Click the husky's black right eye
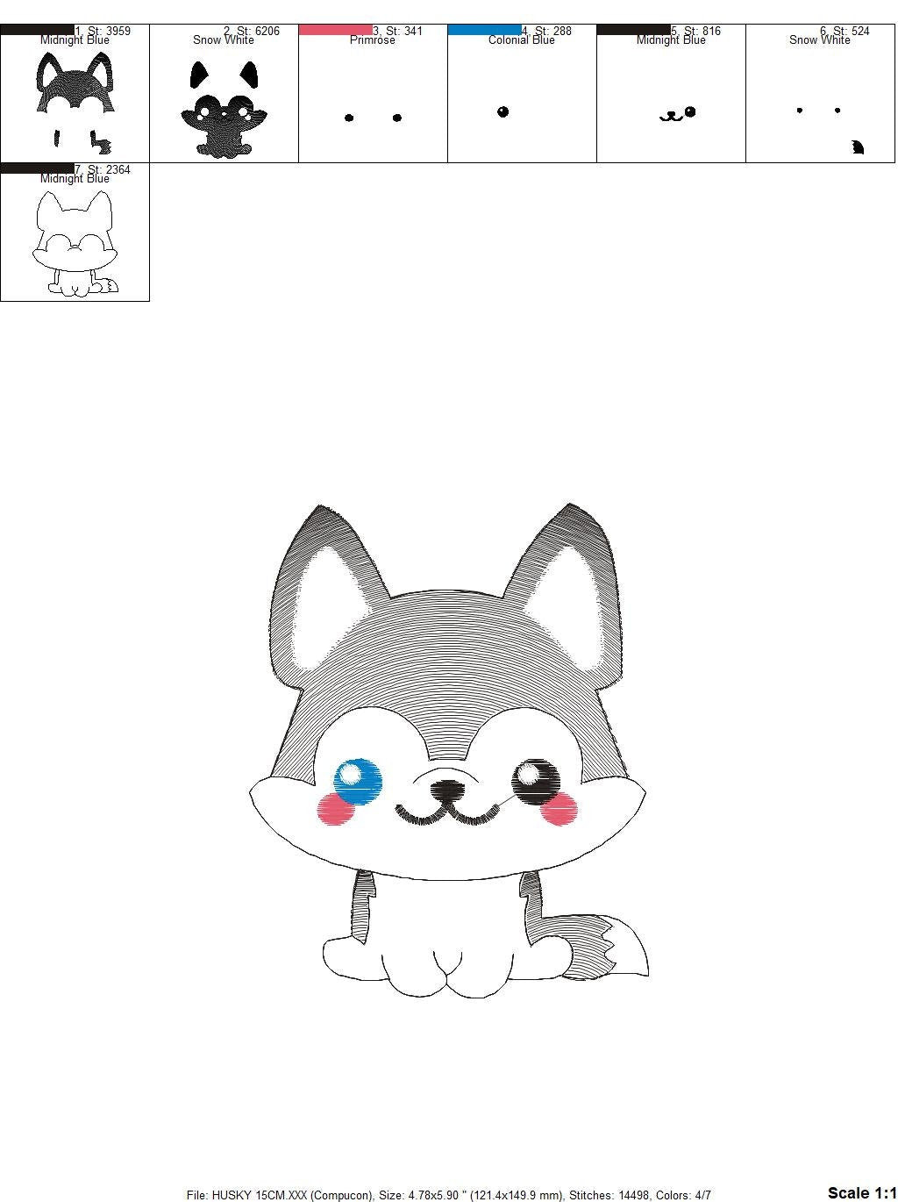This screenshot has width=898, height=1202. point(536,781)
